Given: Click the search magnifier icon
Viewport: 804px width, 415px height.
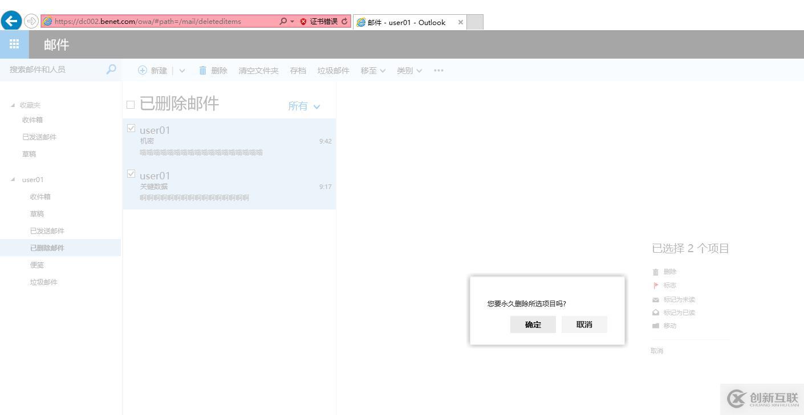Looking at the screenshot, I should (x=111, y=69).
